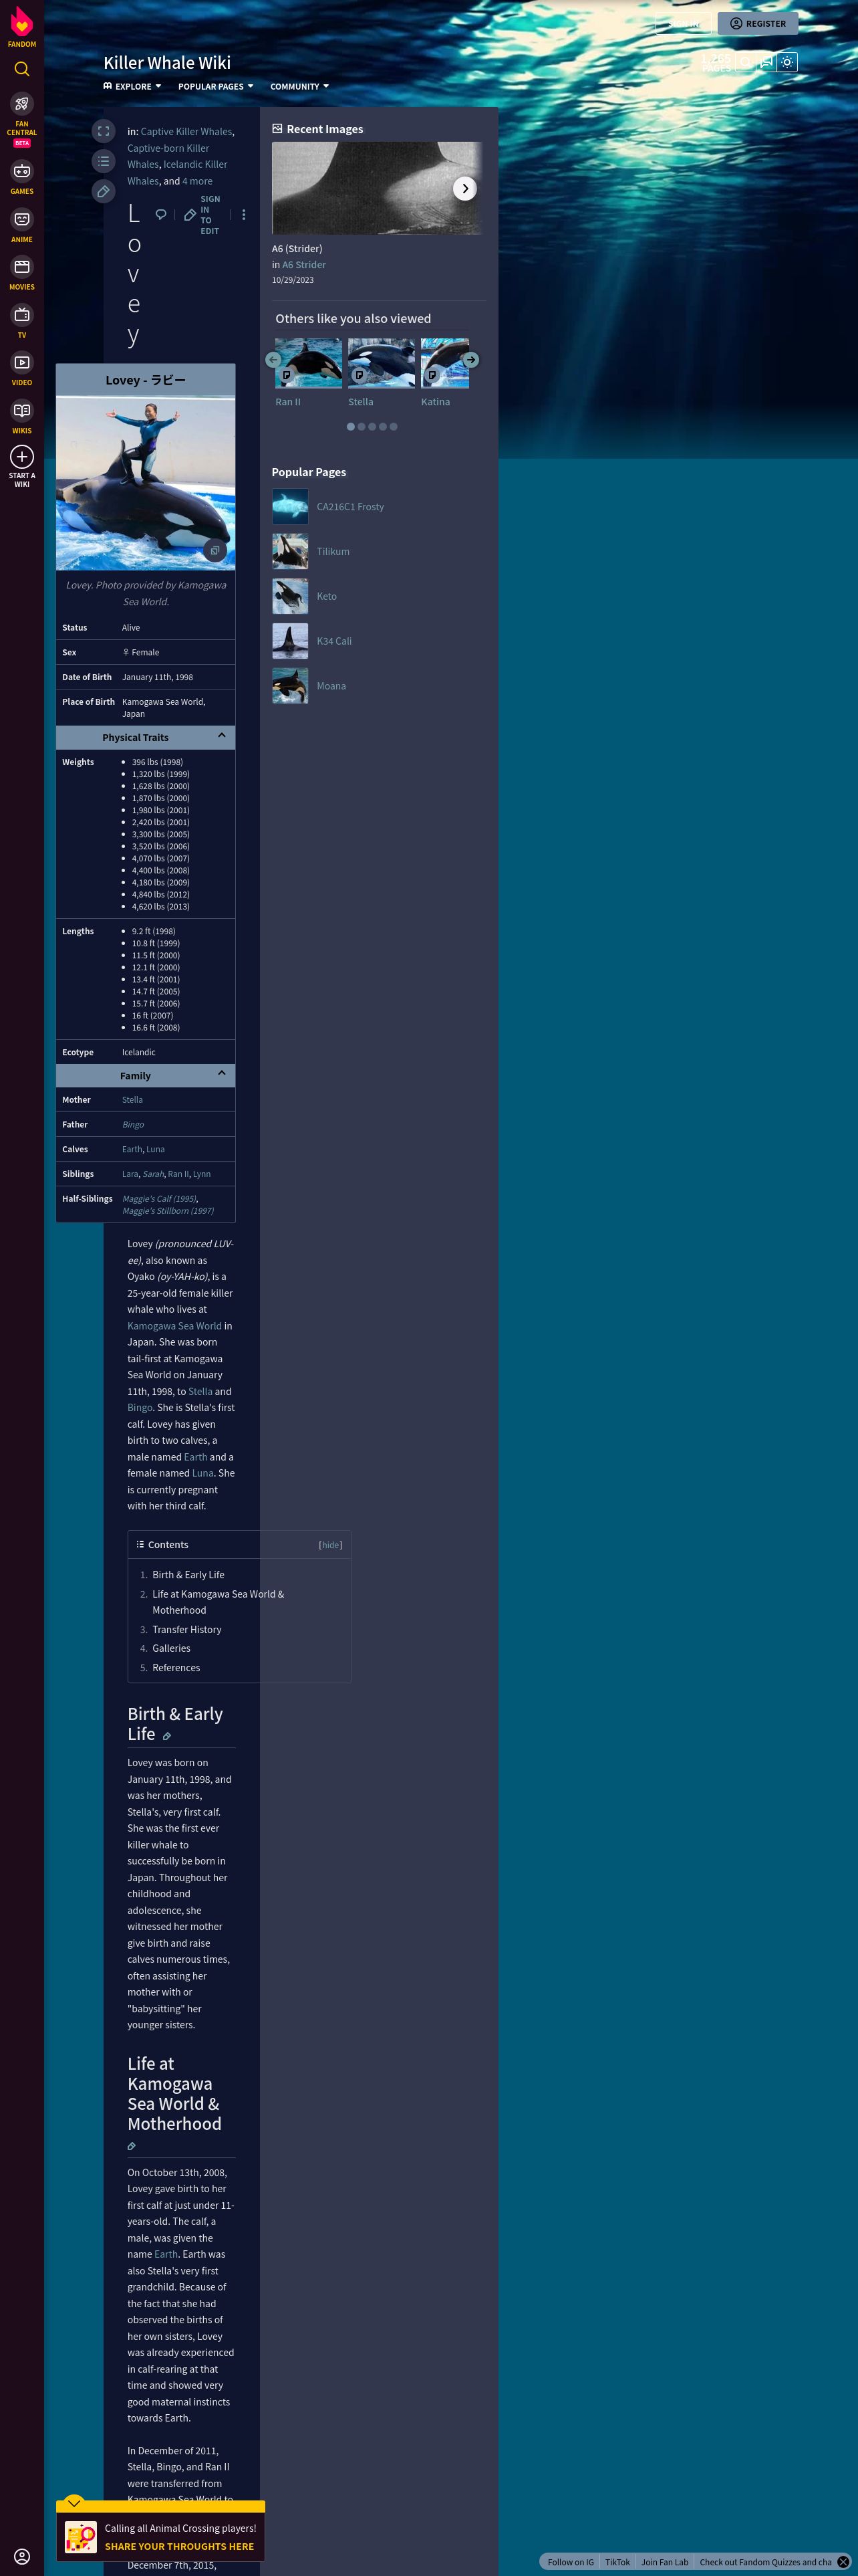Open Stella link in Mother row

[132, 1100]
